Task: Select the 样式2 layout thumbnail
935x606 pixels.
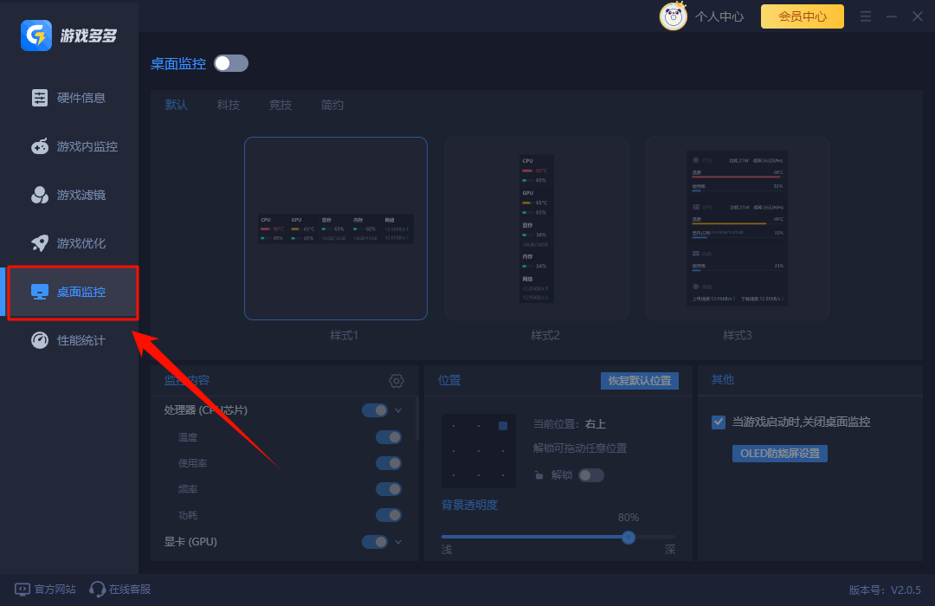Action: click(537, 229)
